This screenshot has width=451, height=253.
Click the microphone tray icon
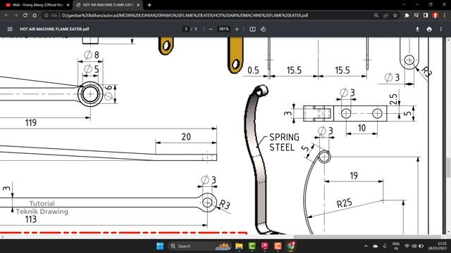[385, 246]
